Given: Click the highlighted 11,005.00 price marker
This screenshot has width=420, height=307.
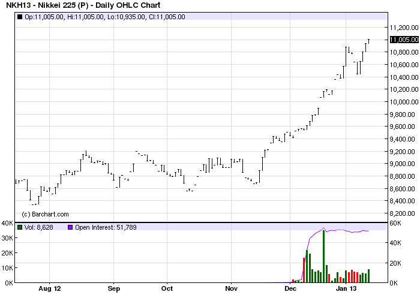Looking at the screenshot, I should pos(404,40).
